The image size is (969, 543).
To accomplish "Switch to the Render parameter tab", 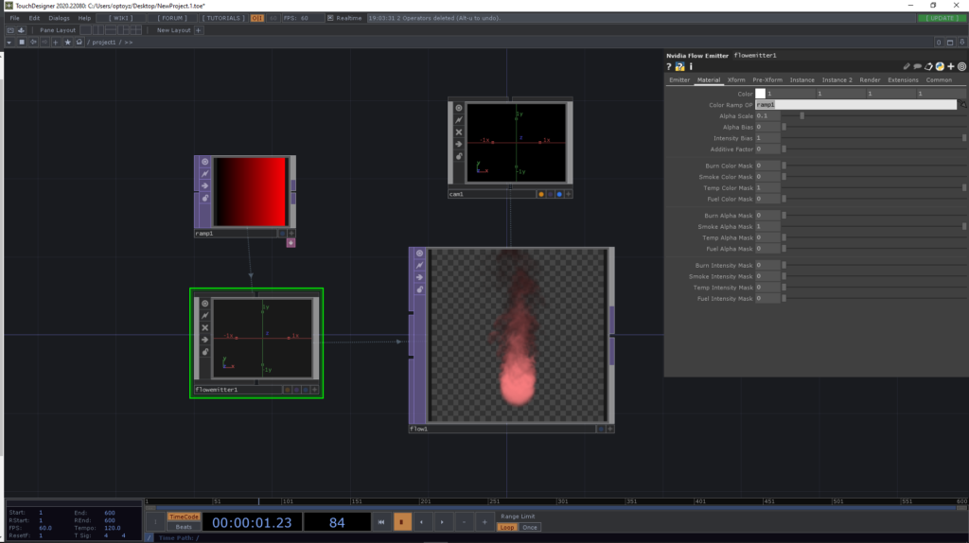I will click(x=870, y=80).
